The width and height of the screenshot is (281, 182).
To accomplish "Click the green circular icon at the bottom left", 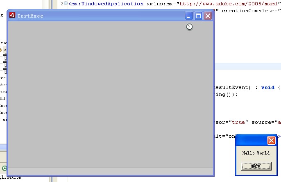I will (4, 168).
